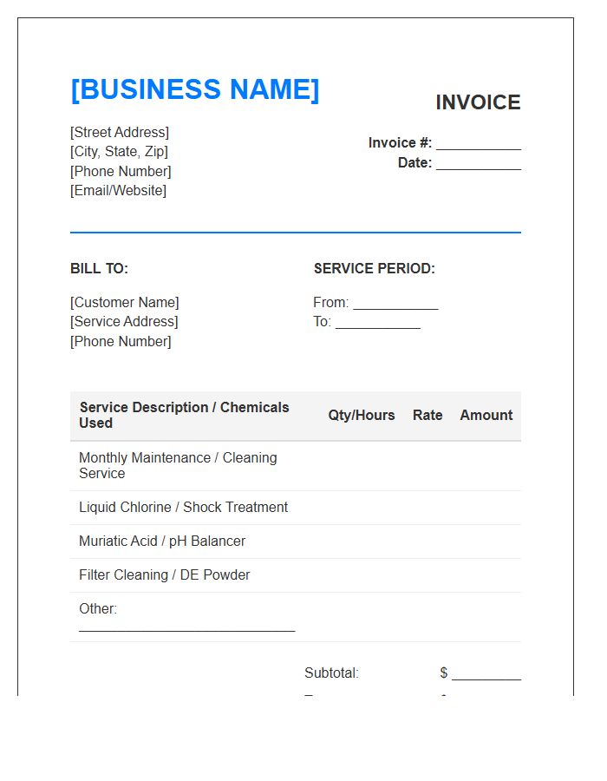Click [Phone Number] under Service Address
This screenshot has height=781, width=607.
point(121,342)
